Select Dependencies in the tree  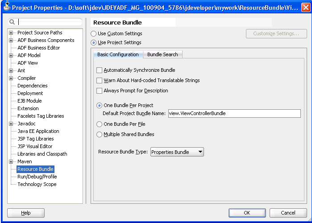click(x=33, y=86)
